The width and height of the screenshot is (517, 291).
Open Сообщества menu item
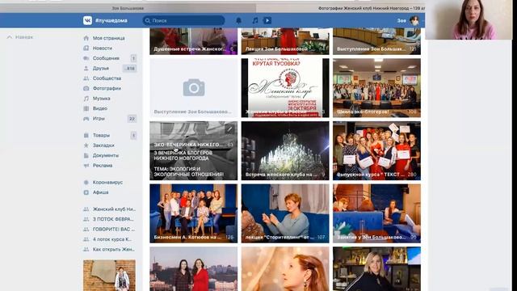tap(107, 78)
